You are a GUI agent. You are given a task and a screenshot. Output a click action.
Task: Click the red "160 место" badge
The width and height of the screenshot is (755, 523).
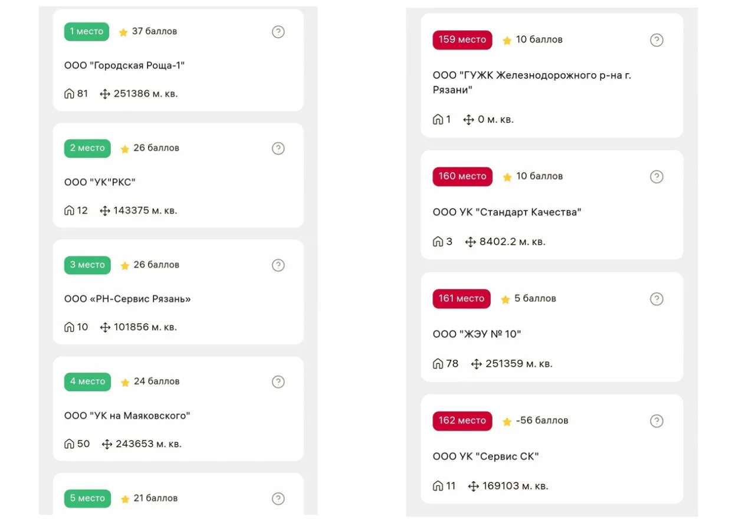(462, 176)
